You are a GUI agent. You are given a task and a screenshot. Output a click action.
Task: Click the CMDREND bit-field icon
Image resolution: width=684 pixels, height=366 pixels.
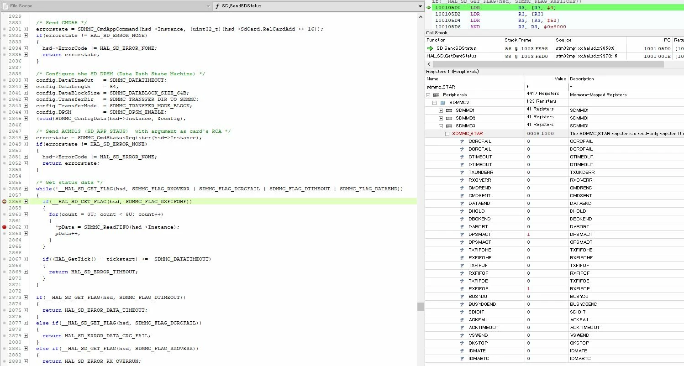coord(463,188)
